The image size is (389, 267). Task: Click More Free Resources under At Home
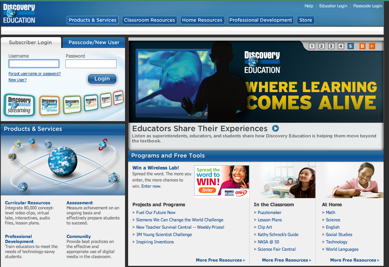tap(355, 260)
